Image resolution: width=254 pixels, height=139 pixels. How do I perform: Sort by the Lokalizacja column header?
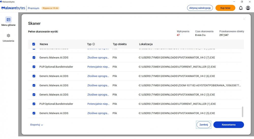click(x=146, y=44)
